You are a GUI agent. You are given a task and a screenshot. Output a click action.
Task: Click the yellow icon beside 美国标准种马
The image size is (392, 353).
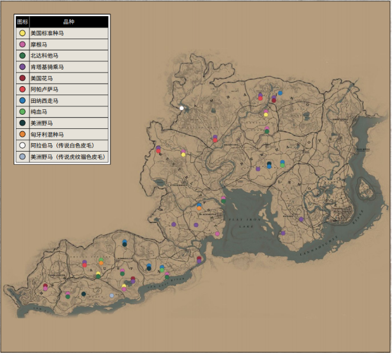click(22, 33)
